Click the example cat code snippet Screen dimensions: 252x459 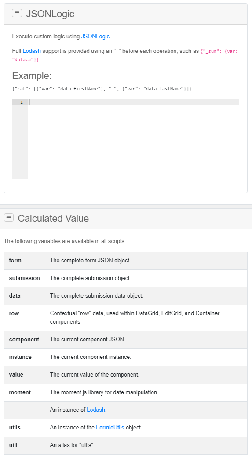pyautogui.click(x=102, y=89)
